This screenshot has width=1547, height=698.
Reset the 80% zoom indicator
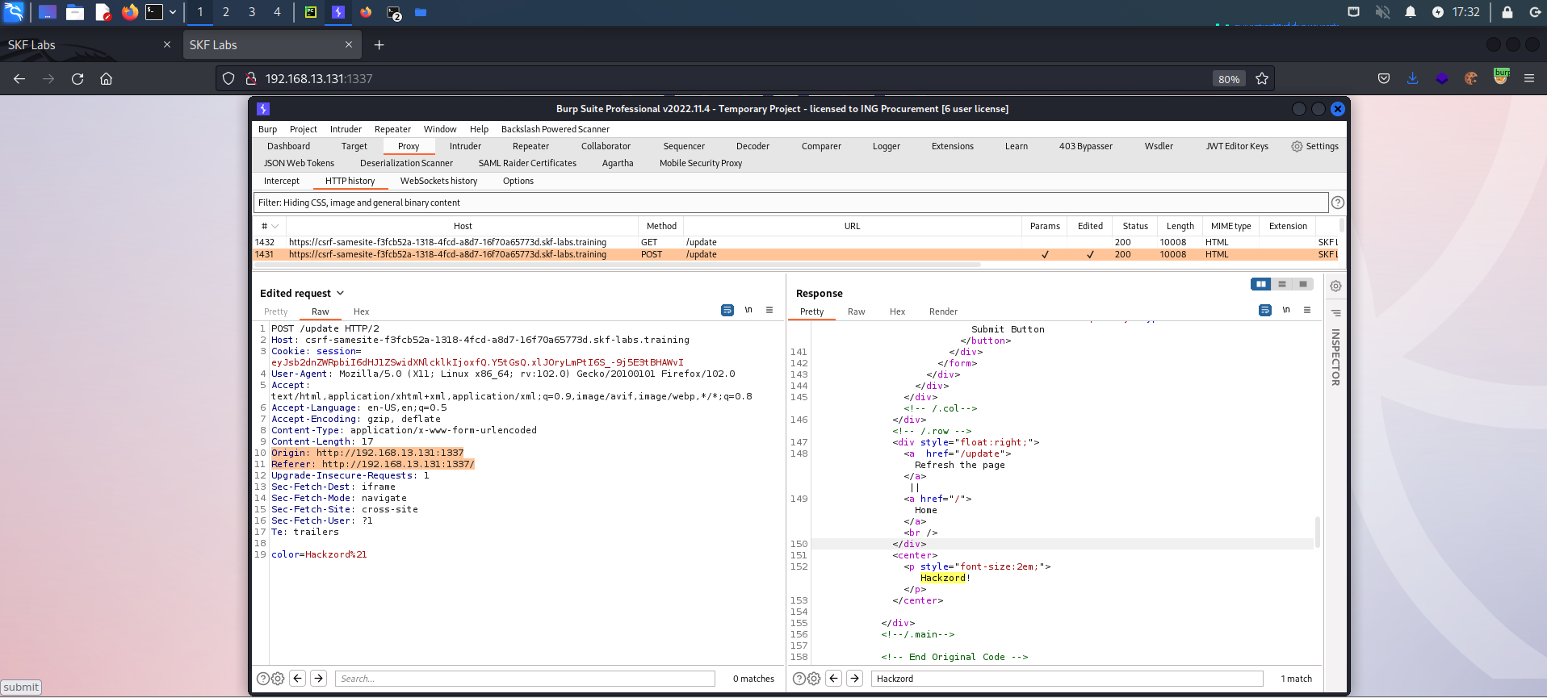point(1229,79)
